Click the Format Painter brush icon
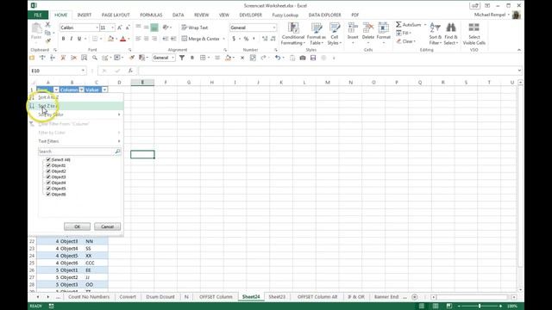Viewport: 552px width, 310px height. 48,40
